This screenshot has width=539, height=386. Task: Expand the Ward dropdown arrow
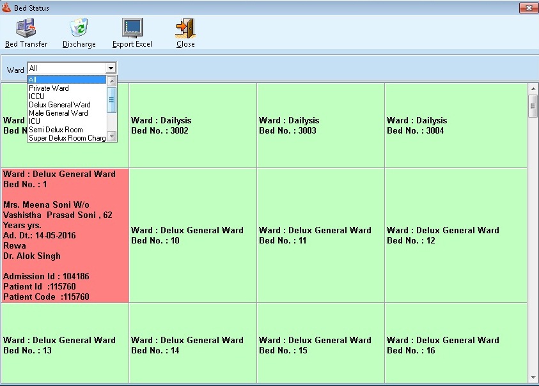tap(111, 68)
